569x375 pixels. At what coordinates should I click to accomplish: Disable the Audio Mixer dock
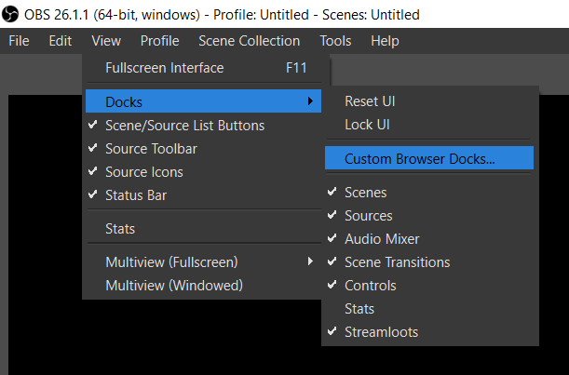(x=382, y=239)
